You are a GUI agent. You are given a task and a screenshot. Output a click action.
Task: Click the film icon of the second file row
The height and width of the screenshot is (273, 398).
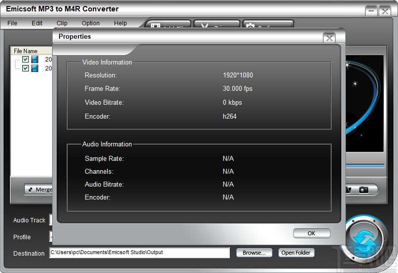tap(35, 68)
